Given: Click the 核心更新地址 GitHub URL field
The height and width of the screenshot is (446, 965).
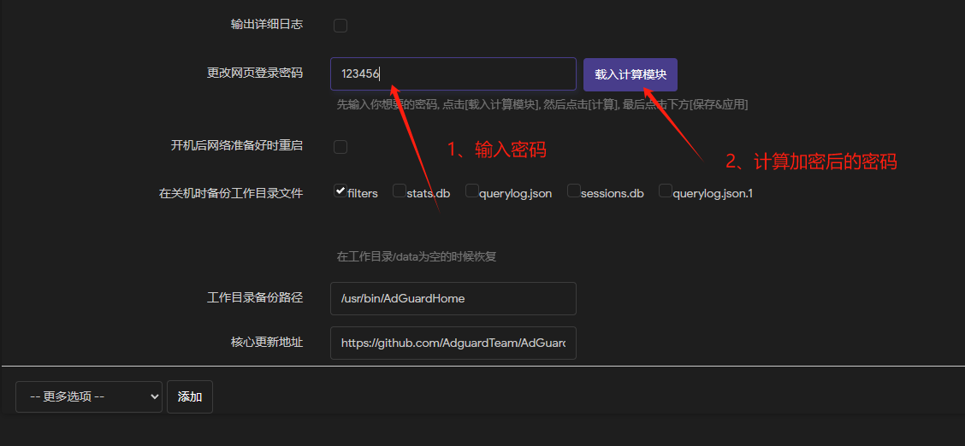Looking at the screenshot, I should tap(453, 343).
